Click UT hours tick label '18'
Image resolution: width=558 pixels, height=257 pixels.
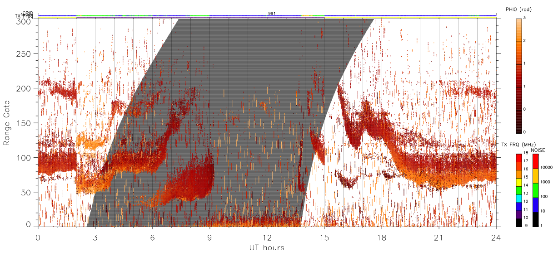382,238
